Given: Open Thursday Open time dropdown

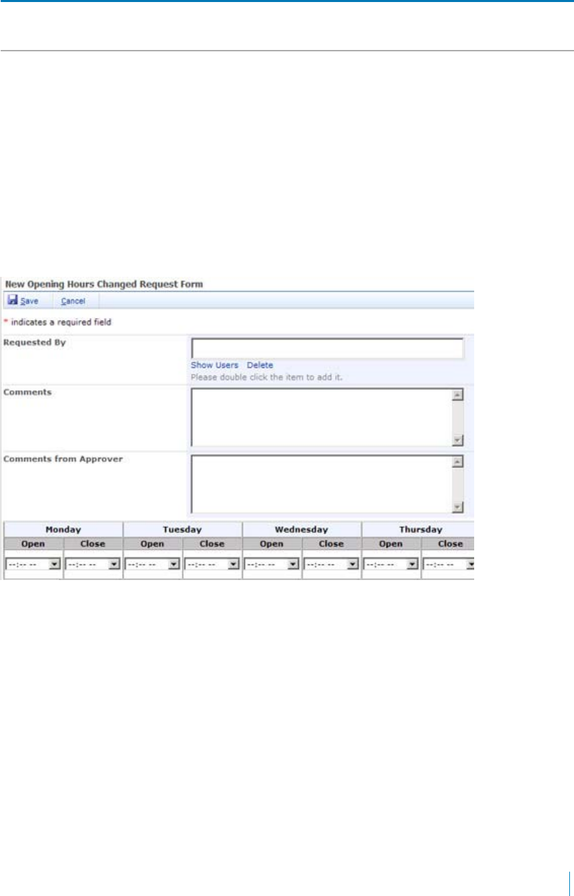Looking at the screenshot, I should 391,564.
